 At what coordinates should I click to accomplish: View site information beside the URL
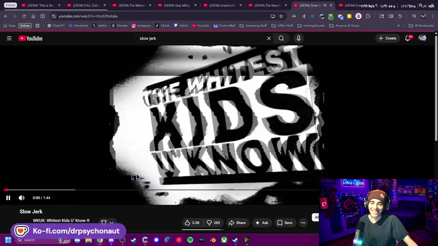tap(54, 16)
